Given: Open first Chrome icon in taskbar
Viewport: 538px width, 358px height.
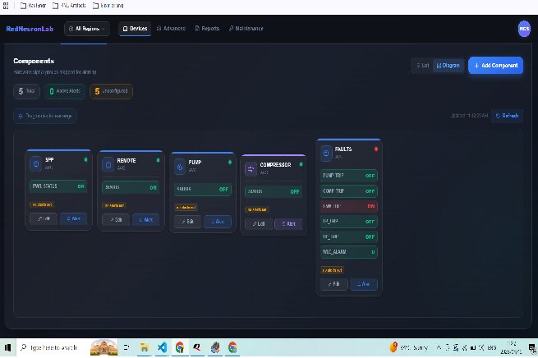Looking at the screenshot, I should [179, 347].
